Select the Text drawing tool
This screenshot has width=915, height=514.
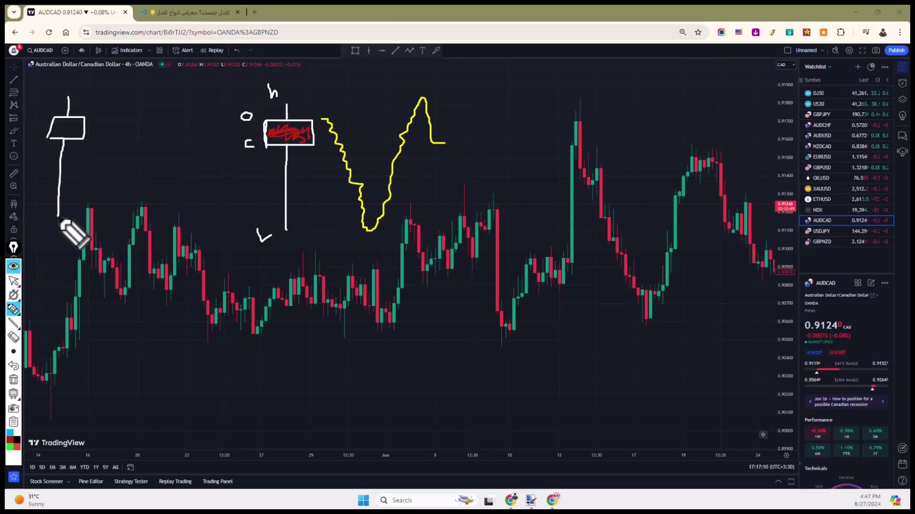click(14, 143)
